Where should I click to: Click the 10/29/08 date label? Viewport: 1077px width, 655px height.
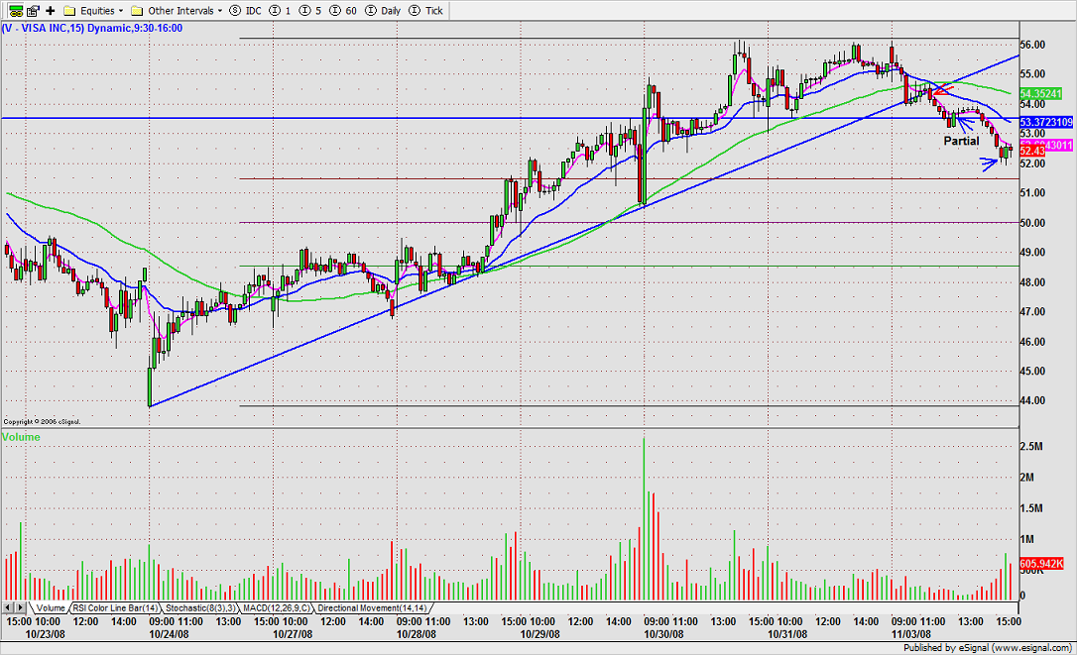(x=539, y=634)
